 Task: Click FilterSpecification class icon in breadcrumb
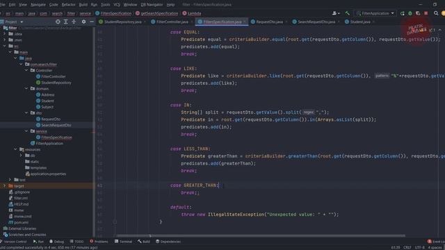(x=97, y=13)
